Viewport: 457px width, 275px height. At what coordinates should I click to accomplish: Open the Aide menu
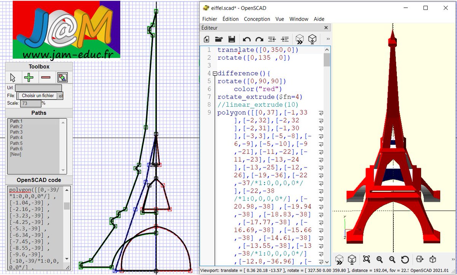319,19
